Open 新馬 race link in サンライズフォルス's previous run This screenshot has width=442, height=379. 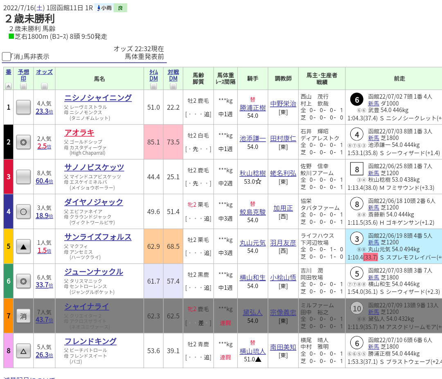point(374,243)
